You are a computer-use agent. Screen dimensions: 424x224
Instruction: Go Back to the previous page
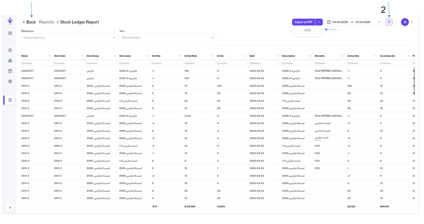click(29, 22)
